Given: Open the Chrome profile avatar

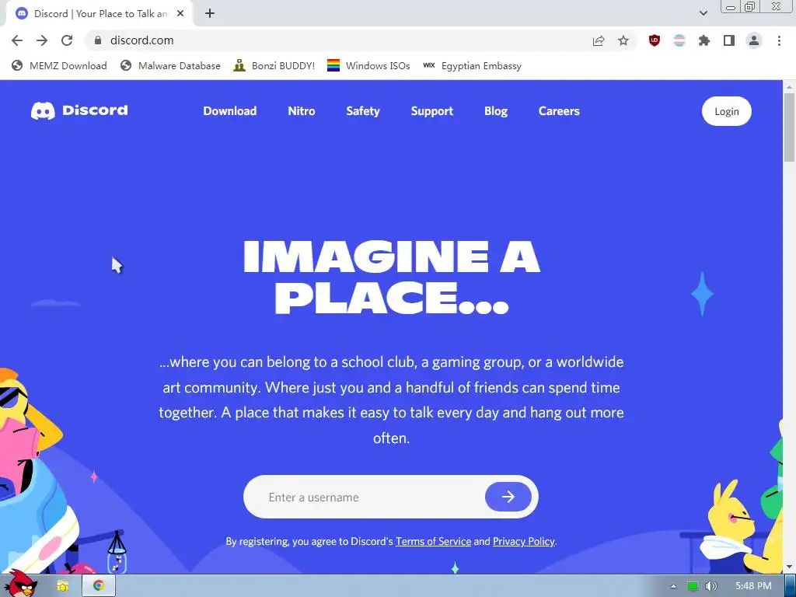Looking at the screenshot, I should (x=754, y=40).
